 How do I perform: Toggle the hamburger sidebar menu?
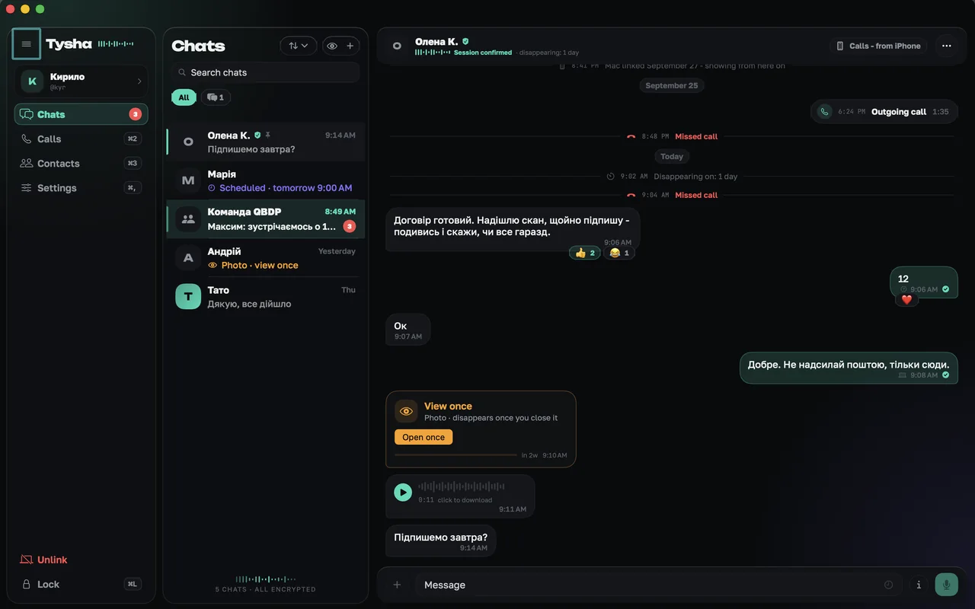pos(27,44)
